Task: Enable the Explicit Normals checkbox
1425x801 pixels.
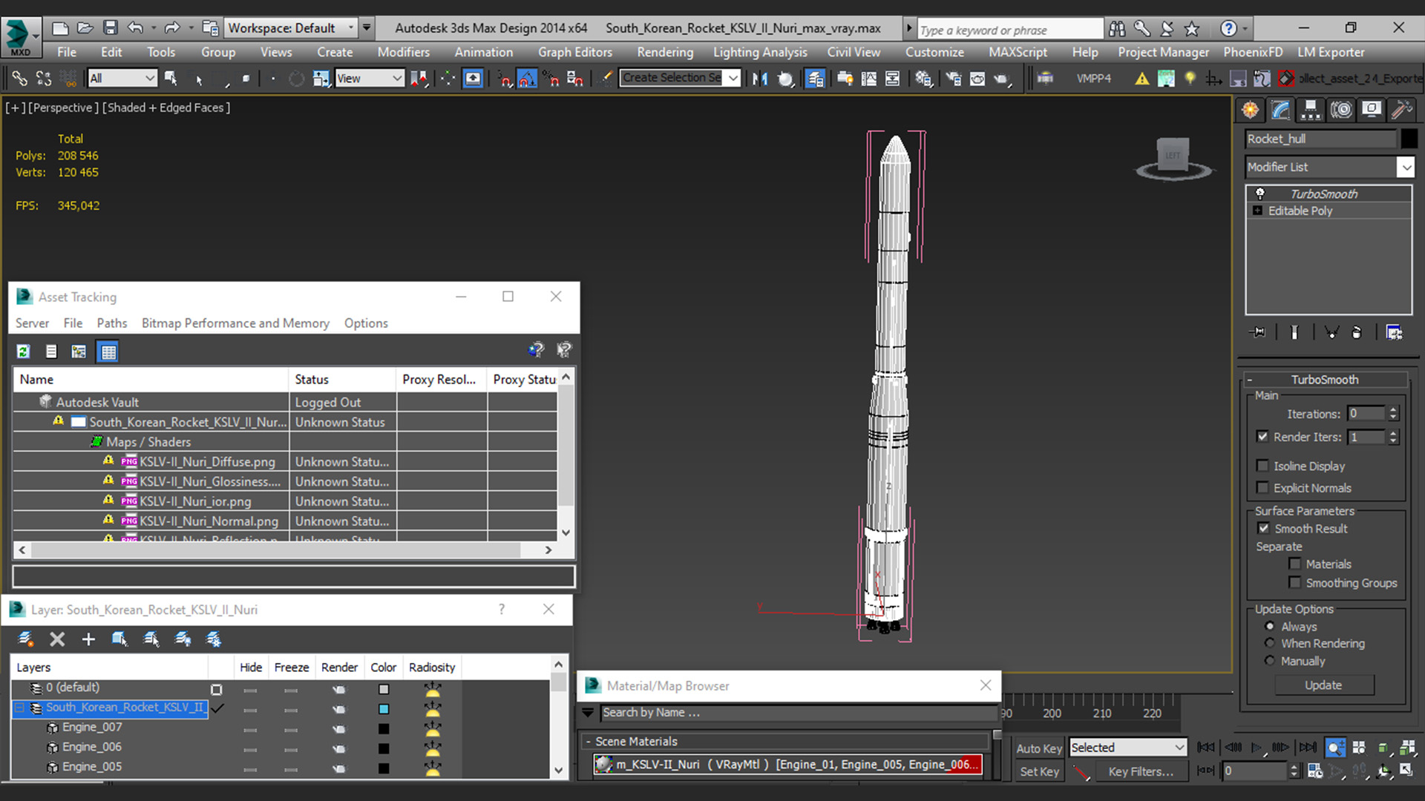Action: [1262, 487]
